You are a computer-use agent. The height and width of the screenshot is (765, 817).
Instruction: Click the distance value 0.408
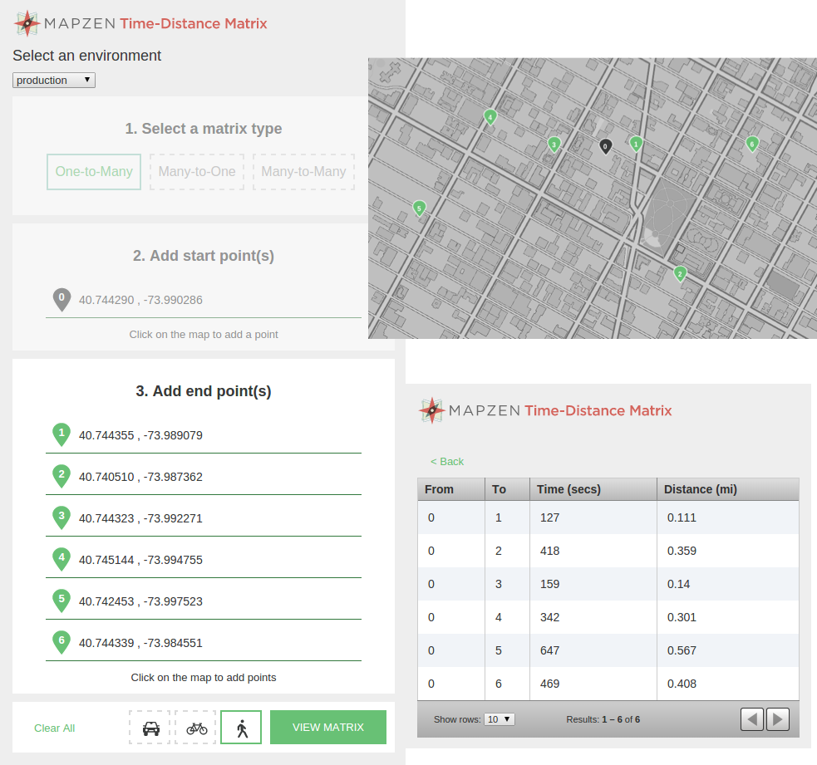click(x=682, y=684)
